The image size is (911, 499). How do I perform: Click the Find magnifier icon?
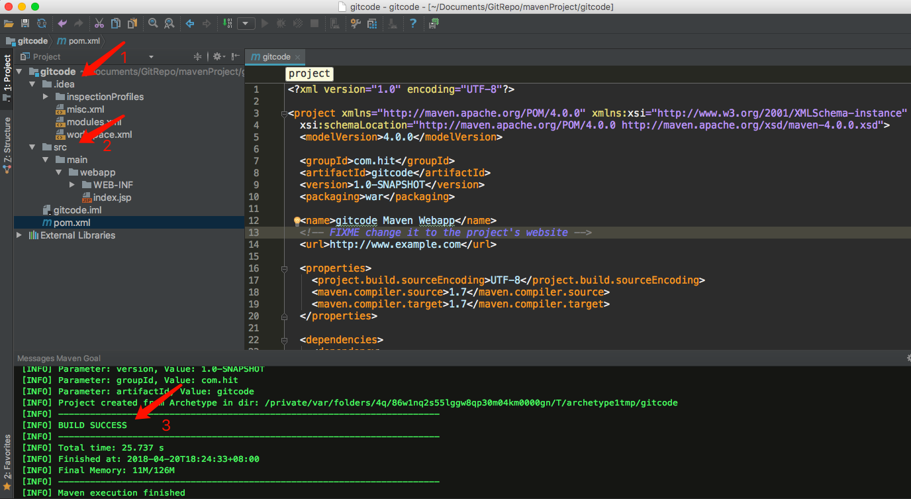coord(153,23)
